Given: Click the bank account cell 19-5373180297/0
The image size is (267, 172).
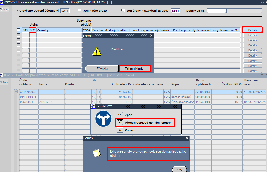Looking at the screenshot, I should coord(255,102).
